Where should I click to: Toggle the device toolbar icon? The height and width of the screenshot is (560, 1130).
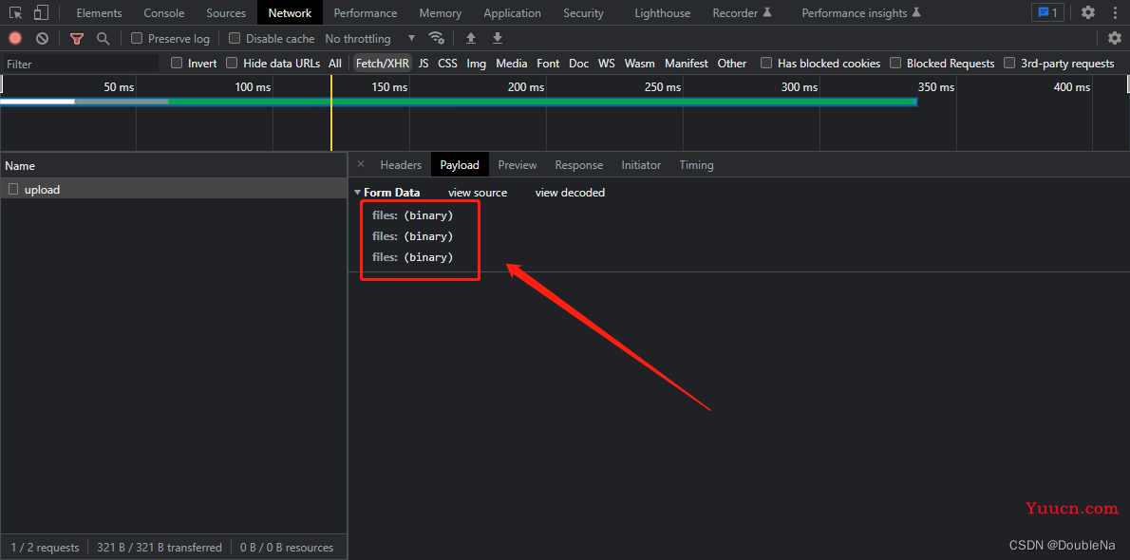coord(41,12)
